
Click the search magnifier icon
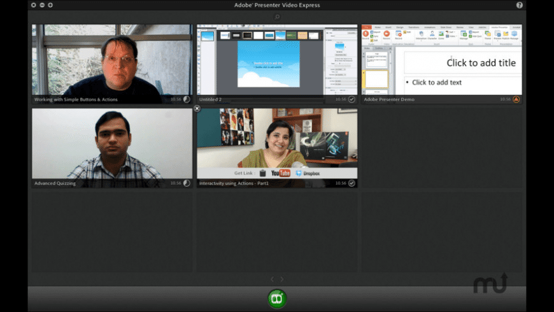(x=277, y=17)
